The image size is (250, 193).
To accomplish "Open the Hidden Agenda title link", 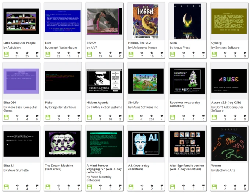I will coord(97,102).
